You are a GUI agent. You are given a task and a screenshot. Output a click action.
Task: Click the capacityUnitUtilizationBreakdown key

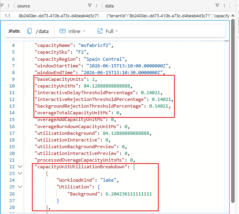[81, 167]
